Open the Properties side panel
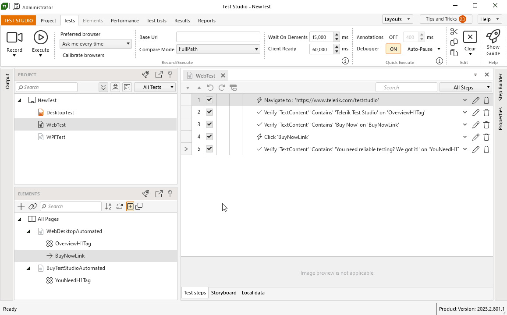This screenshot has width=507, height=315. pos(500,119)
